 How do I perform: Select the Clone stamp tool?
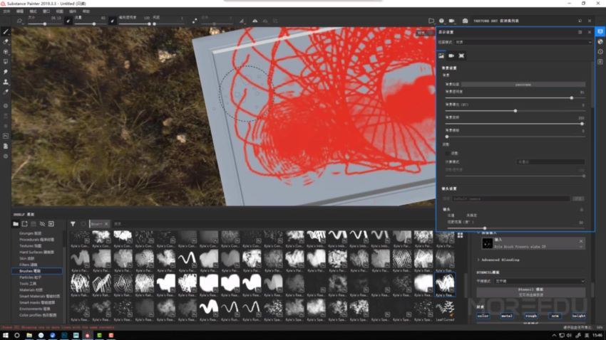click(6, 82)
